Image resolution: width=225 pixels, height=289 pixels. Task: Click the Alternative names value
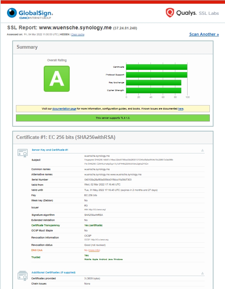pos(113,174)
